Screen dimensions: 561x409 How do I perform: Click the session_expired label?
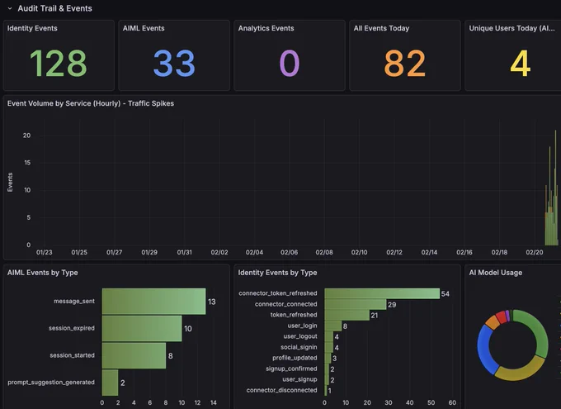point(72,328)
